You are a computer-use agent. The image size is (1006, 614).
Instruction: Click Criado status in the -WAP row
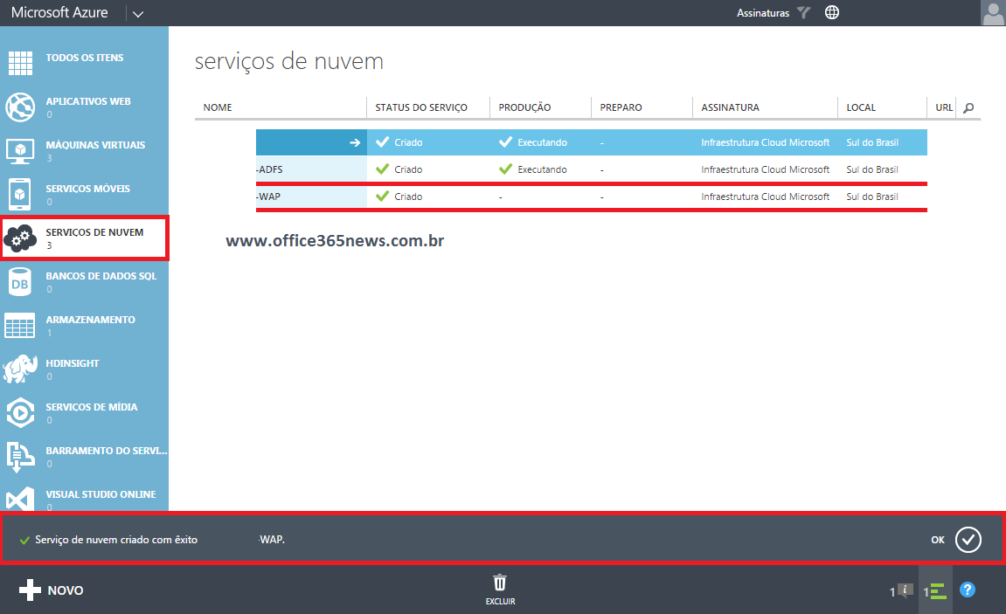tap(408, 197)
